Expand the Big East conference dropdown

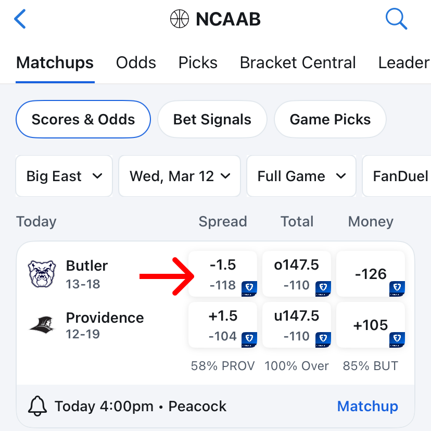click(x=64, y=176)
